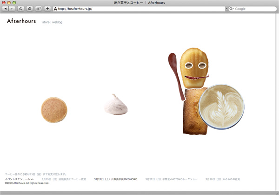Click the round cookie image
The height and width of the screenshot is (195, 279).
54,109
